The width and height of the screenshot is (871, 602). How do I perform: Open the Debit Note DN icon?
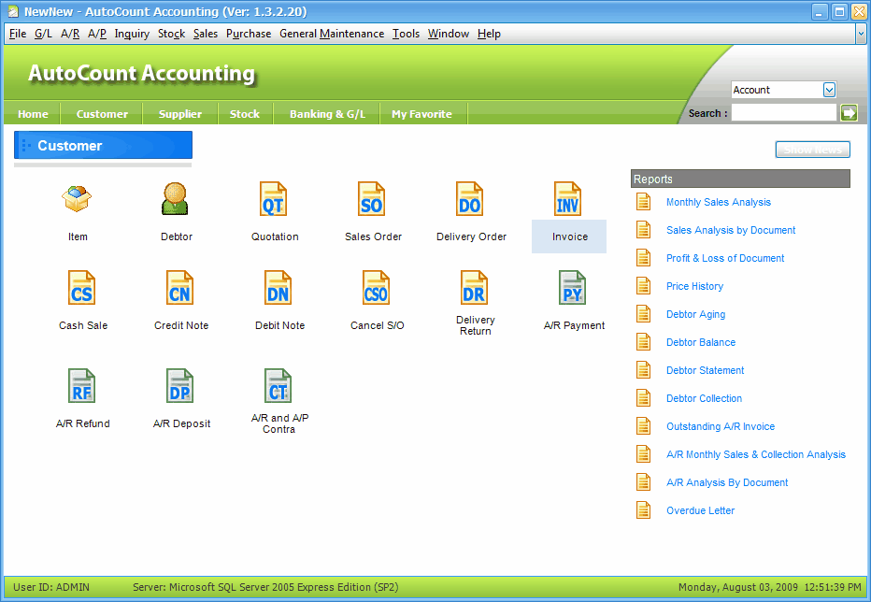(x=278, y=288)
